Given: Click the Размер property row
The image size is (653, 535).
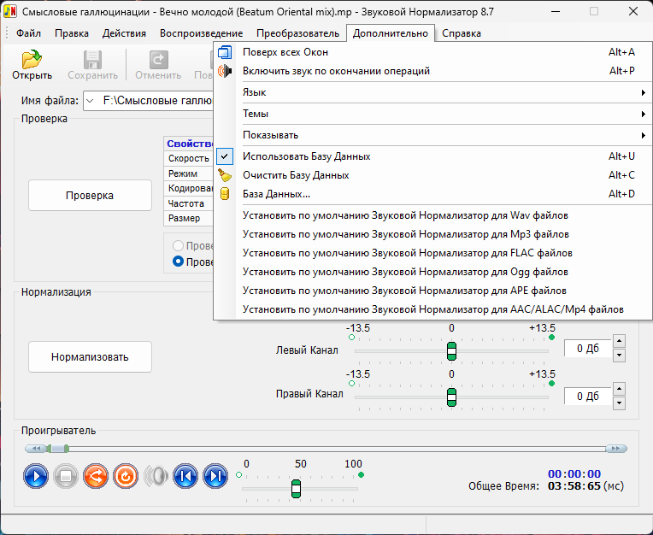Looking at the screenshot, I should coord(189,218).
